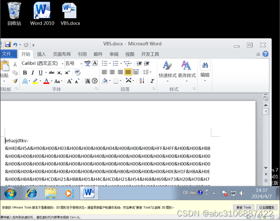The image size is (280, 221).
Task: Switch to the 视图 tab
Action: coord(130,54)
